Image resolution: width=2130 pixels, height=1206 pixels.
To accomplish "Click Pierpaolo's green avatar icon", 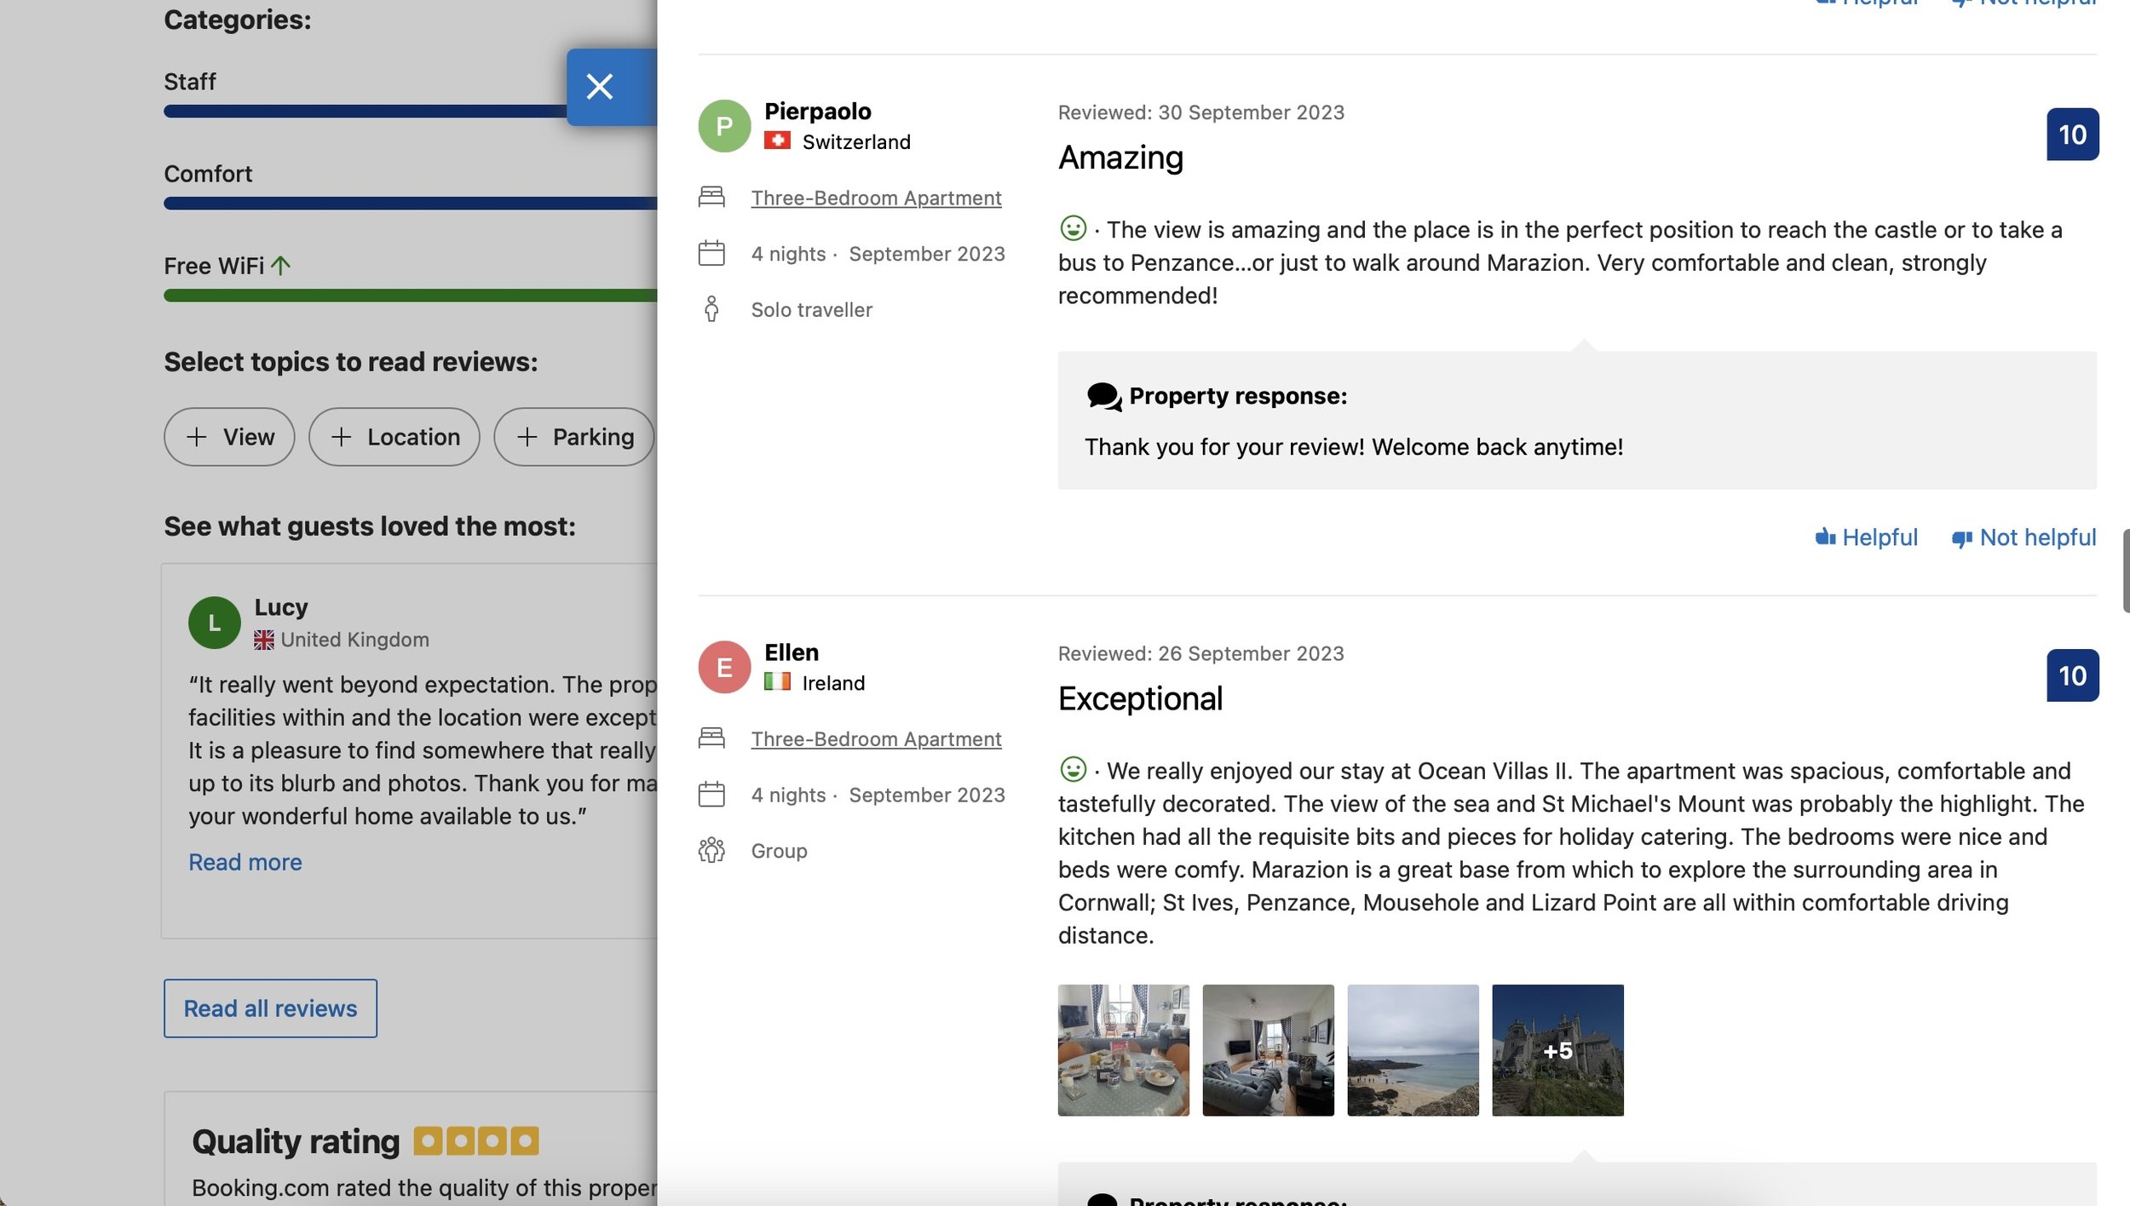I will click(x=724, y=126).
